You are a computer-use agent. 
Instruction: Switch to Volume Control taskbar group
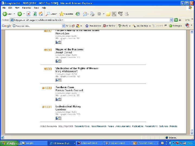click(x=117, y=143)
